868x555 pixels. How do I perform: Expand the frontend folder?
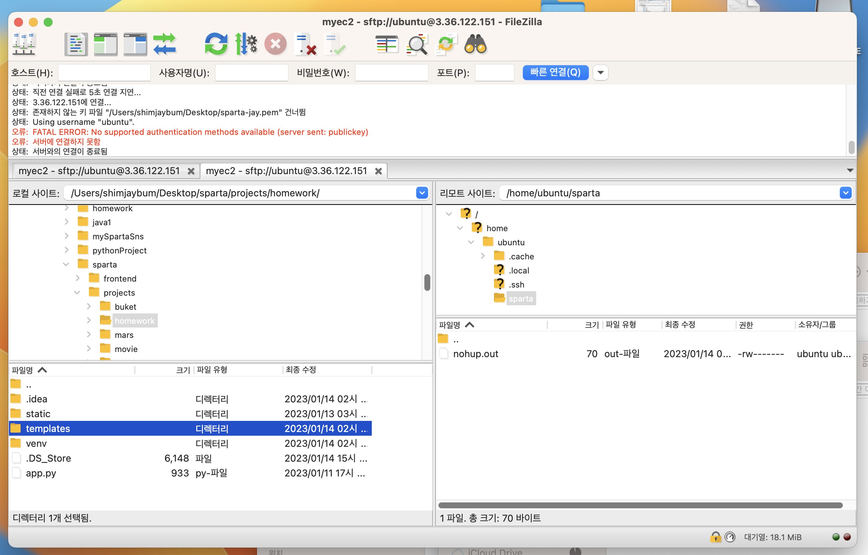78,278
